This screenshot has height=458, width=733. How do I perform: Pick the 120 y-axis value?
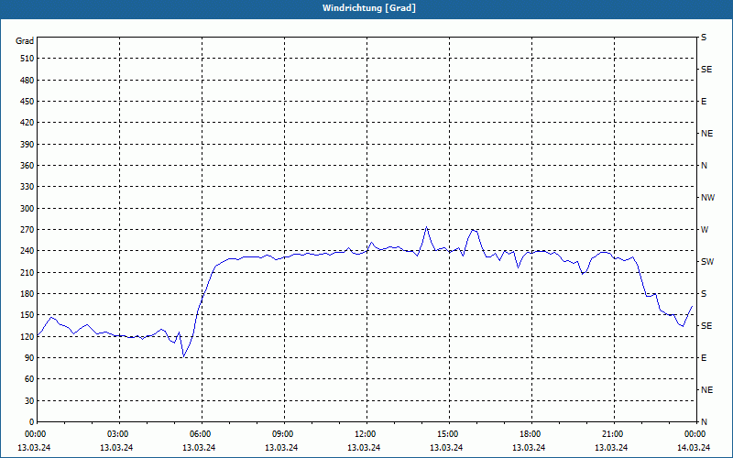[x=27, y=336]
